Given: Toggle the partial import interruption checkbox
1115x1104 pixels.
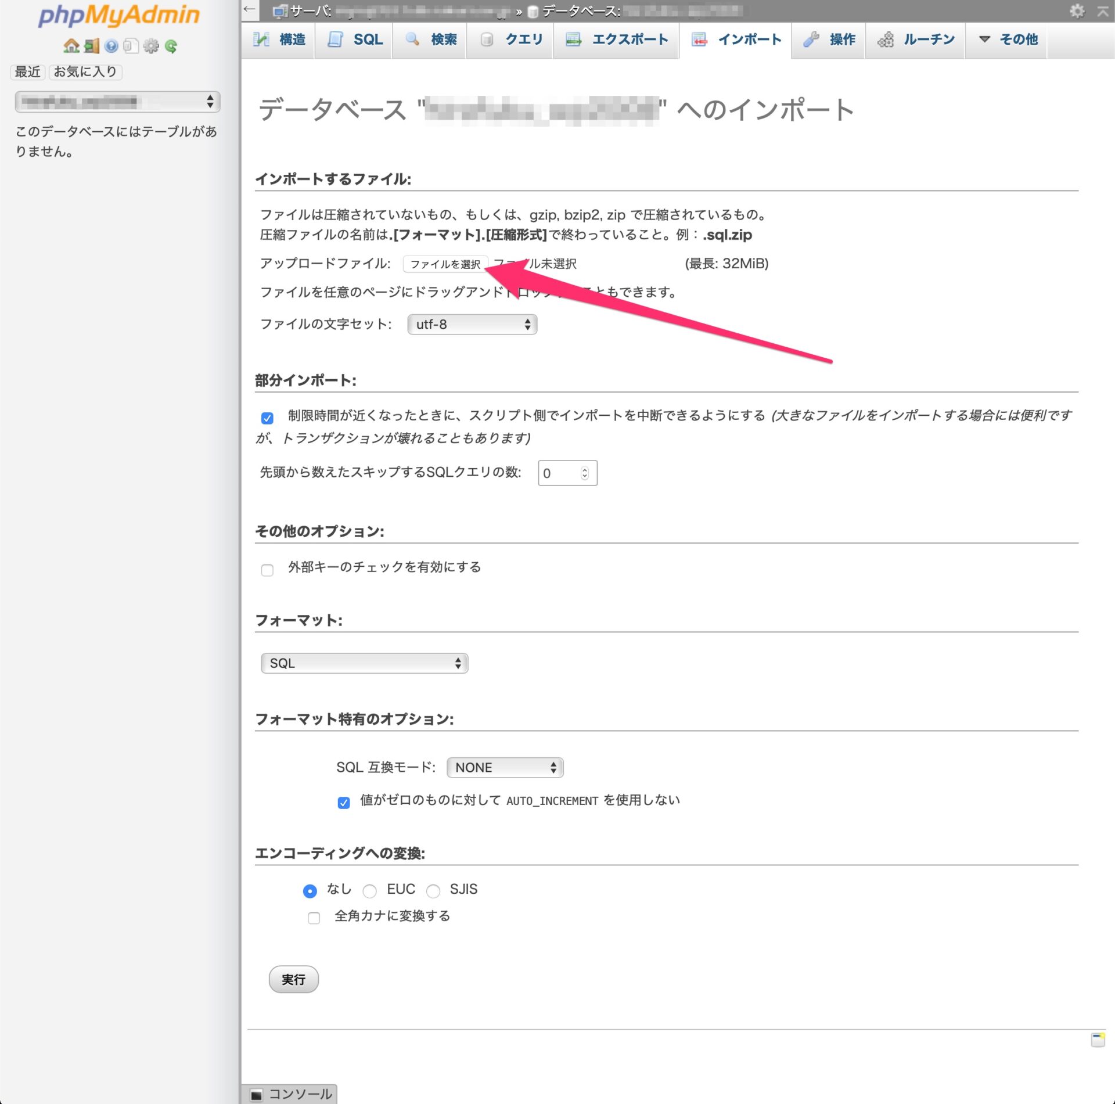Looking at the screenshot, I should [267, 418].
